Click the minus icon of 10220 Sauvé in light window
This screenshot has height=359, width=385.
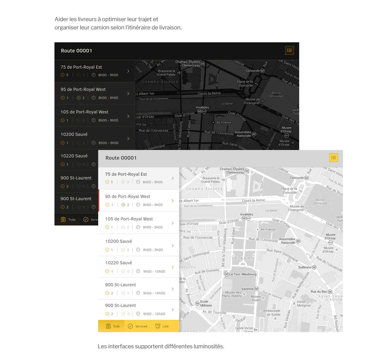point(107,271)
